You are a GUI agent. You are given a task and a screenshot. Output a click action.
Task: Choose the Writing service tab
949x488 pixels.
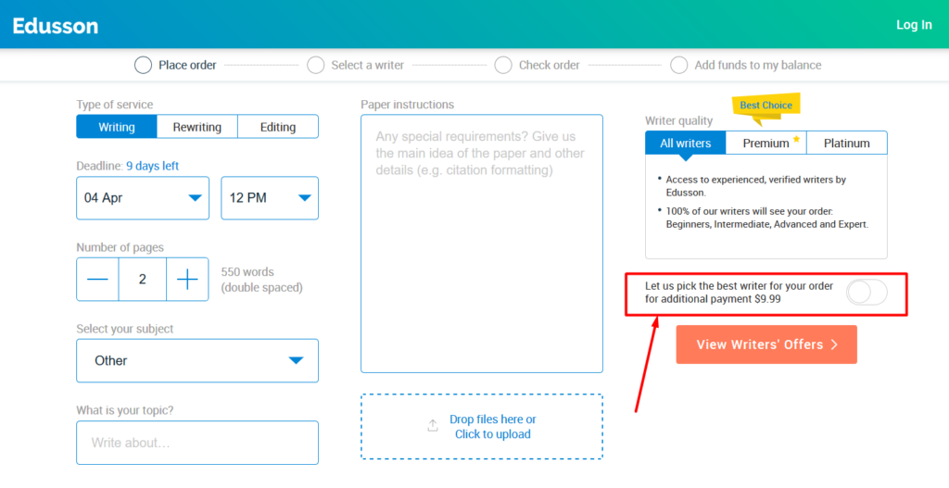(x=117, y=127)
